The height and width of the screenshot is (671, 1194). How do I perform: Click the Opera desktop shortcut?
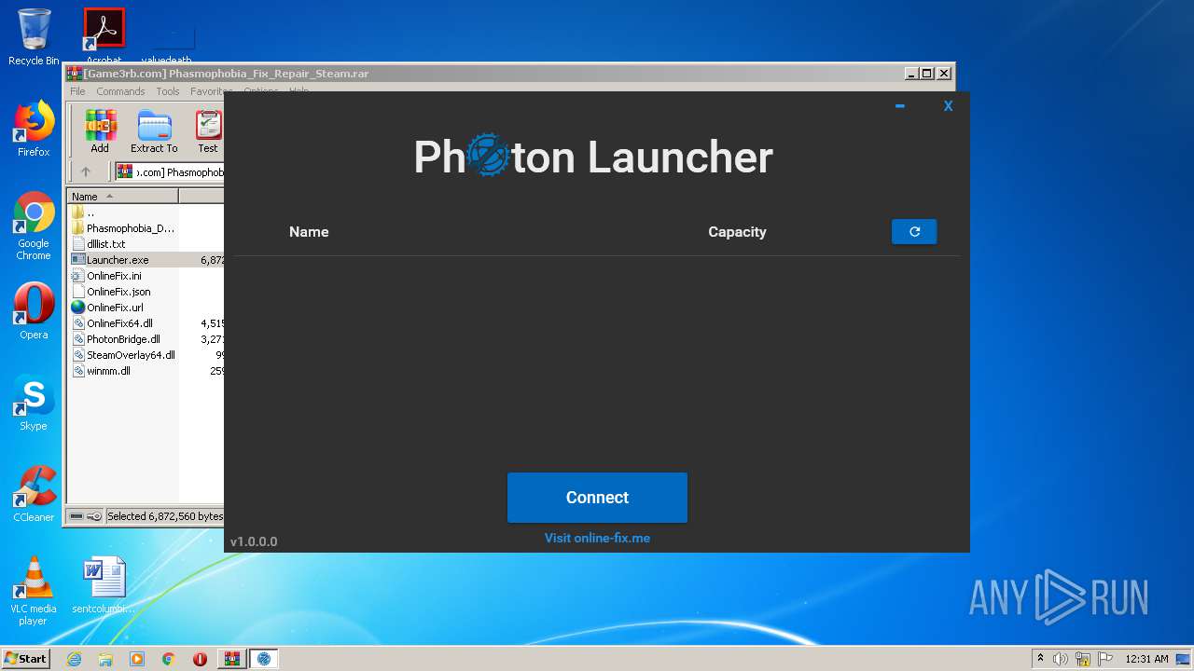pyautogui.click(x=34, y=311)
